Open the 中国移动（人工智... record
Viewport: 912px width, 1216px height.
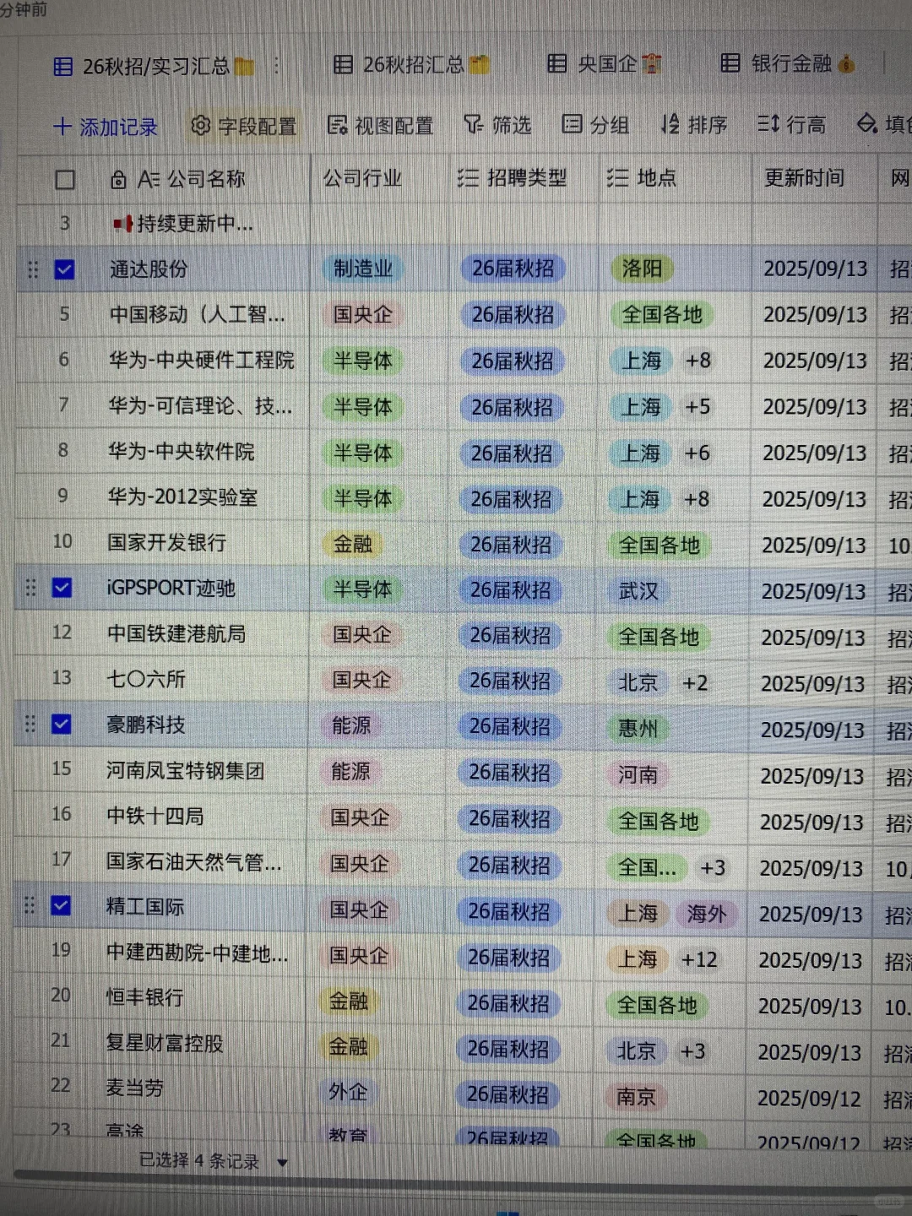pos(197,314)
